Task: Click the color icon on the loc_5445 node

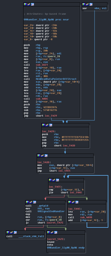Action: 70,202
